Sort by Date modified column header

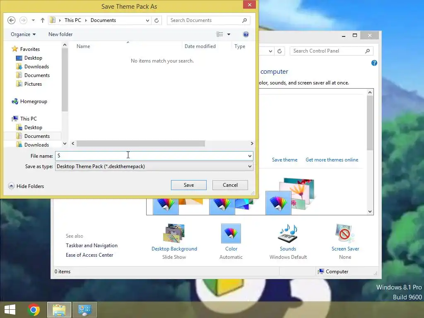pyautogui.click(x=200, y=46)
